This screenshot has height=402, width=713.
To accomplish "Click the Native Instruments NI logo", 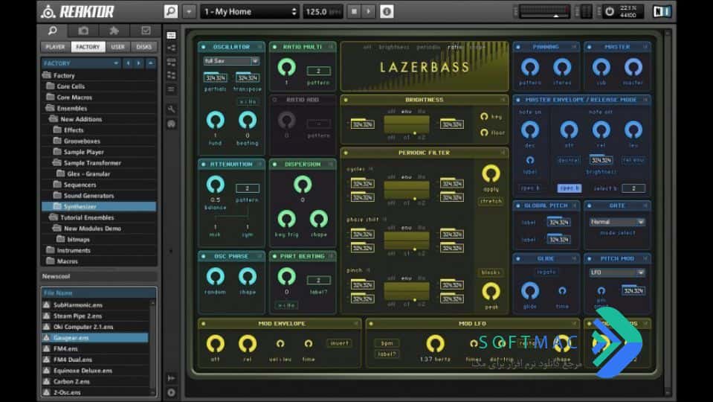I will (662, 11).
